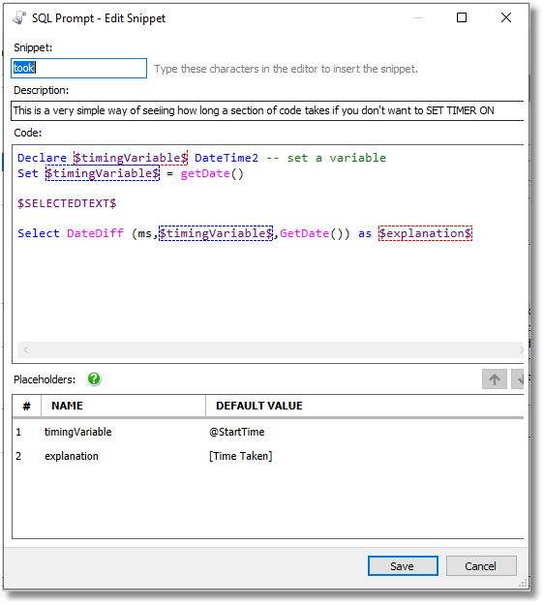Cancel editing the snippet

click(481, 565)
